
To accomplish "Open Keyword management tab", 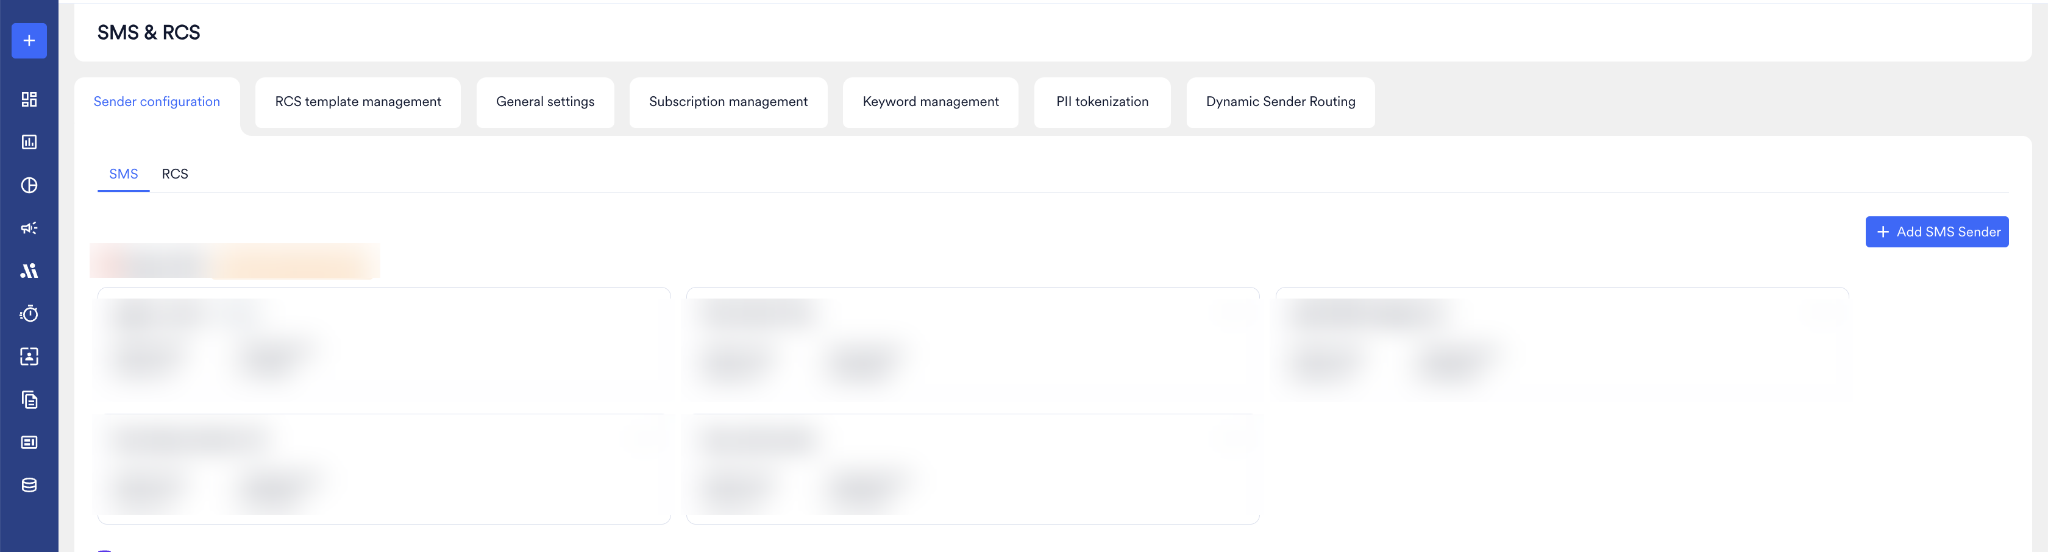I will (x=930, y=102).
